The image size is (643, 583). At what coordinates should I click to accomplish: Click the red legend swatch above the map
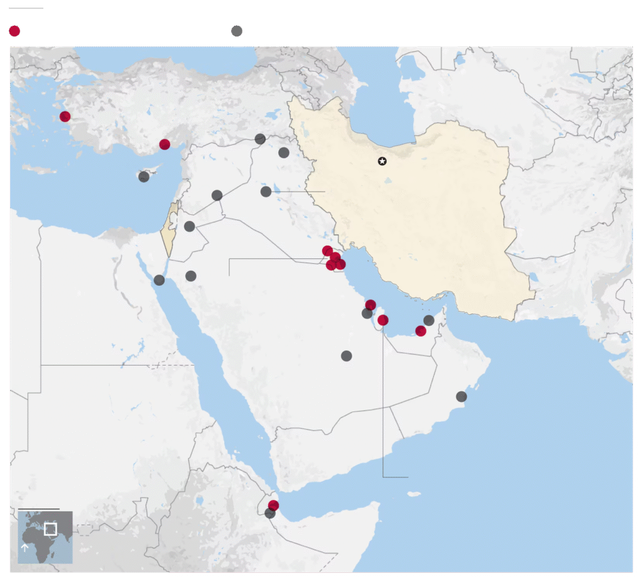pos(14,31)
